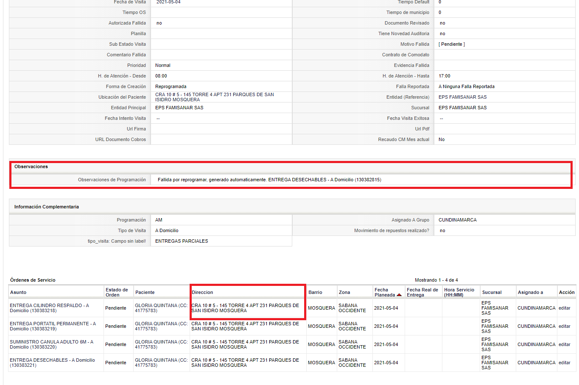Click the Mostrando 1 - 4 de 4 text

pos(436,280)
